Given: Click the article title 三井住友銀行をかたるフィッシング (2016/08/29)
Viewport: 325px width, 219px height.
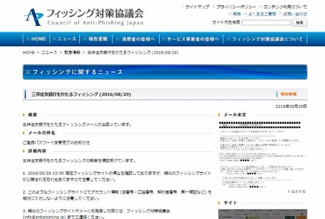Looking at the screenshot, I should pyautogui.click(x=82, y=95).
